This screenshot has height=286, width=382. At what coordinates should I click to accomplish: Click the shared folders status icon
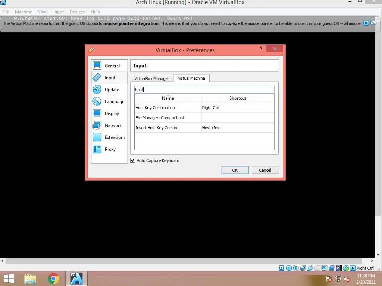click(x=317, y=268)
